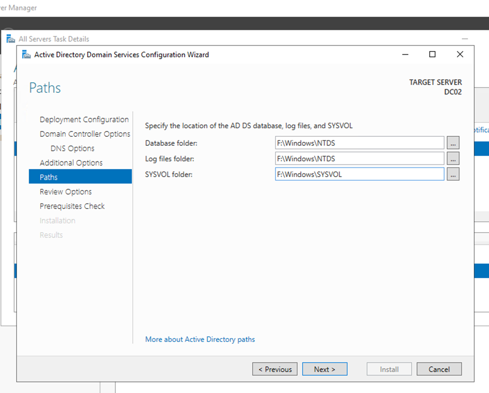Click the minimize icon on the wizard
The height and width of the screenshot is (393, 489).
click(405, 54)
